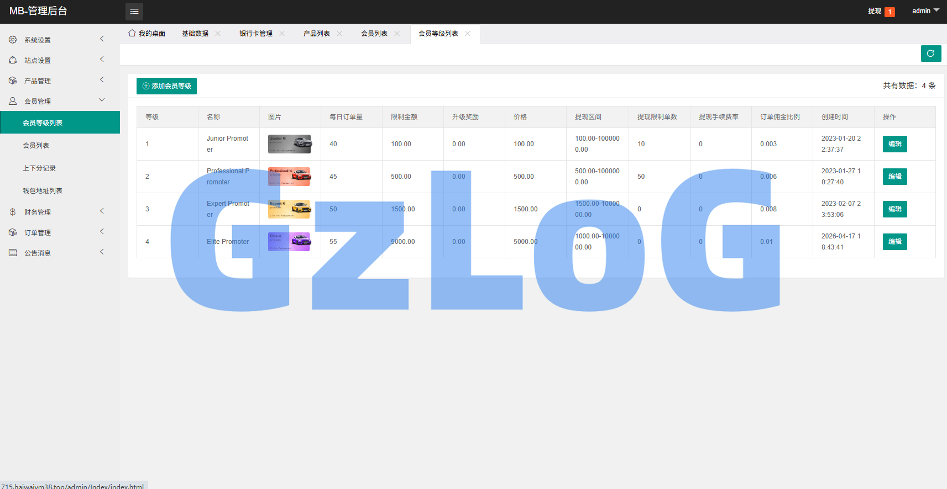Click the system settings gear icon in sidebar
Screen dimensions: 947x489
13,40
